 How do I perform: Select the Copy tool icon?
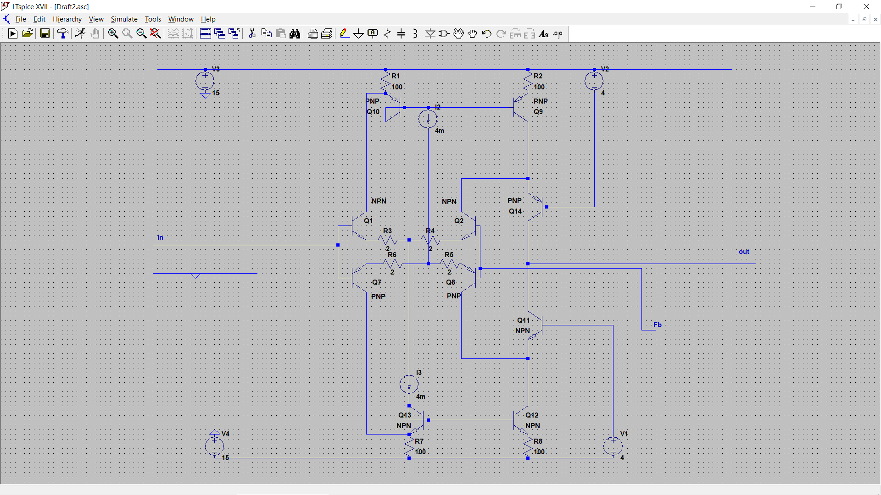[266, 33]
